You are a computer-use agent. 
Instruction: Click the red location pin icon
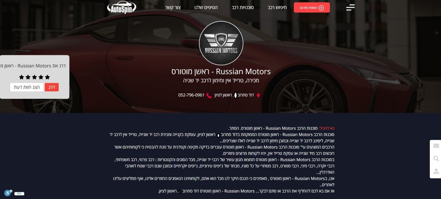tap(258, 95)
